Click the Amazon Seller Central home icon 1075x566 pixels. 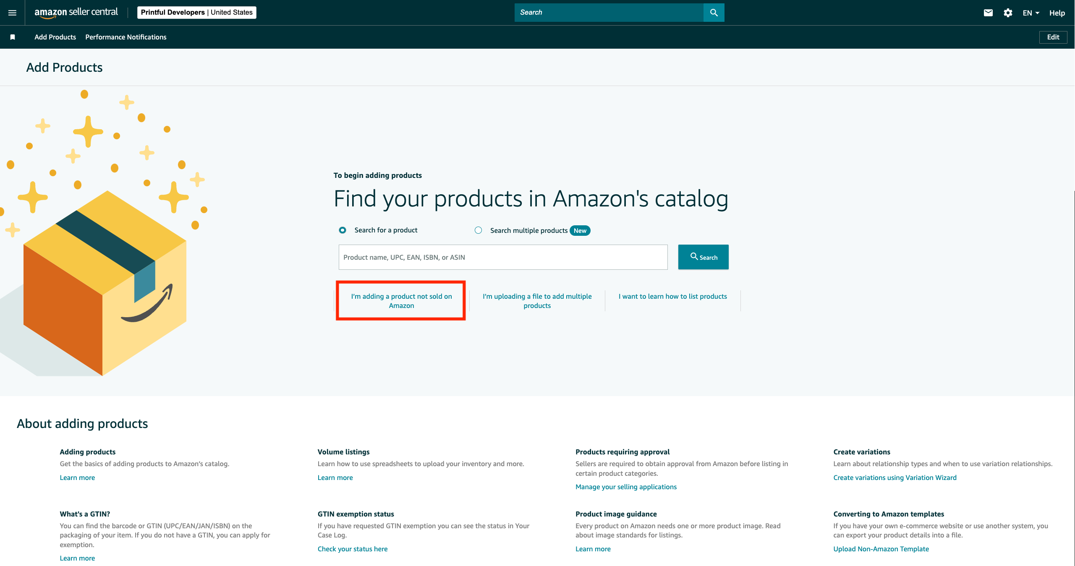coord(76,12)
